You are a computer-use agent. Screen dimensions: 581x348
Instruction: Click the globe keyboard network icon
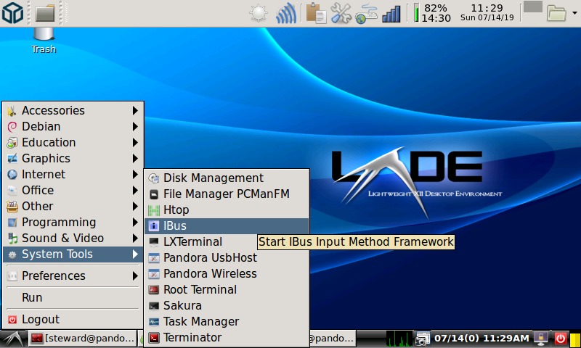pos(366,13)
